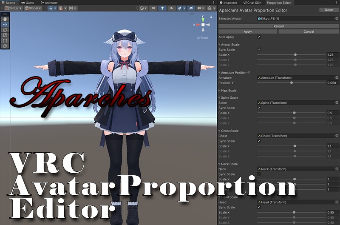Toggle Spine Sync Scale checkbox

point(259,108)
